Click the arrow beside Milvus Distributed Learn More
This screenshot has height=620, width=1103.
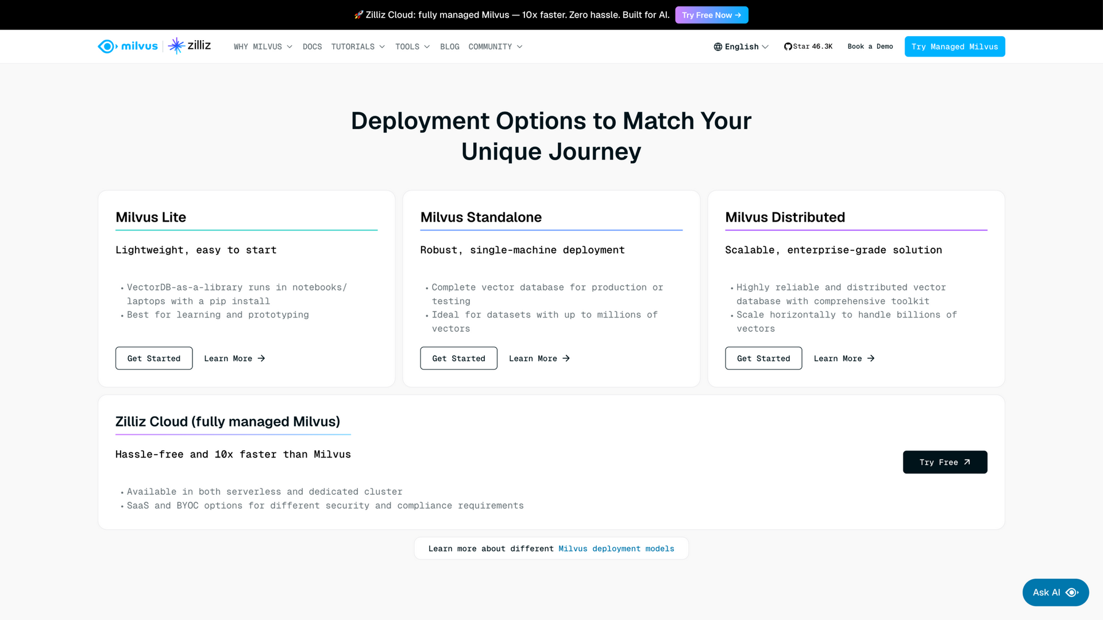871,358
